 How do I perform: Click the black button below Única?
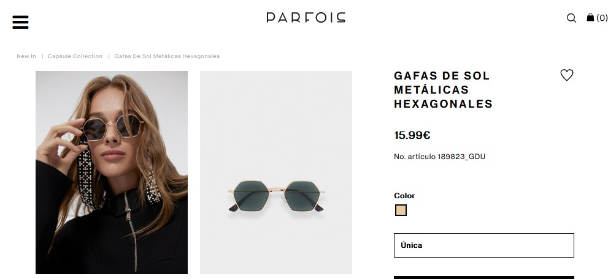coord(483,277)
